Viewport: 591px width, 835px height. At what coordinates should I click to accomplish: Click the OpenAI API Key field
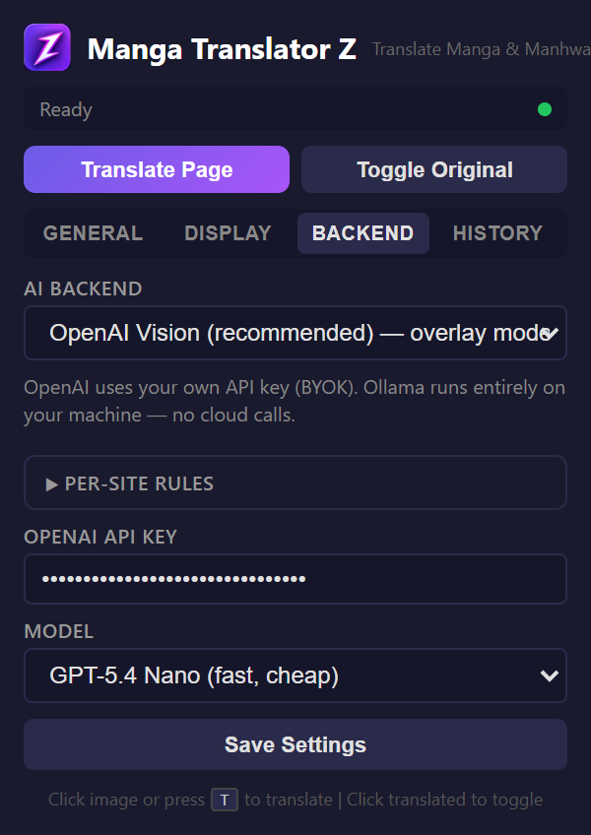pyautogui.click(x=295, y=579)
